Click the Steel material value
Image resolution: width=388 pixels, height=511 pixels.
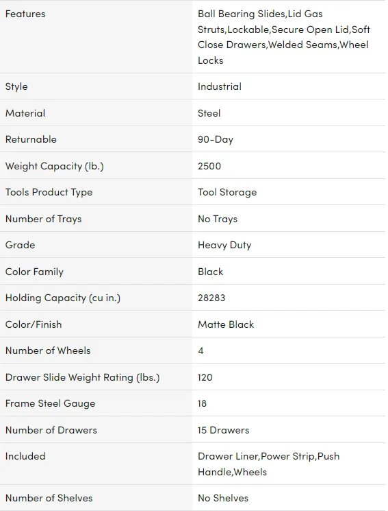[x=209, y=113]
